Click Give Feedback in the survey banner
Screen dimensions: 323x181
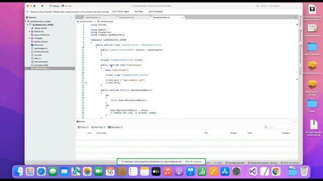click(x=156, y=12)
